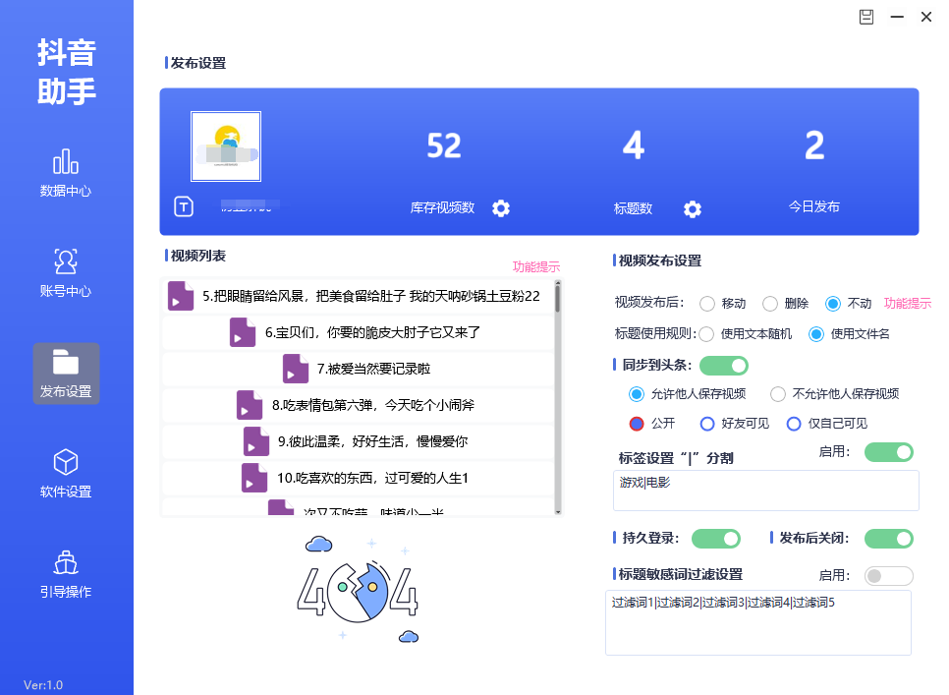Click the 52 库存视频数 count
Screen dimensions: 949x695
tap(444, 145)
